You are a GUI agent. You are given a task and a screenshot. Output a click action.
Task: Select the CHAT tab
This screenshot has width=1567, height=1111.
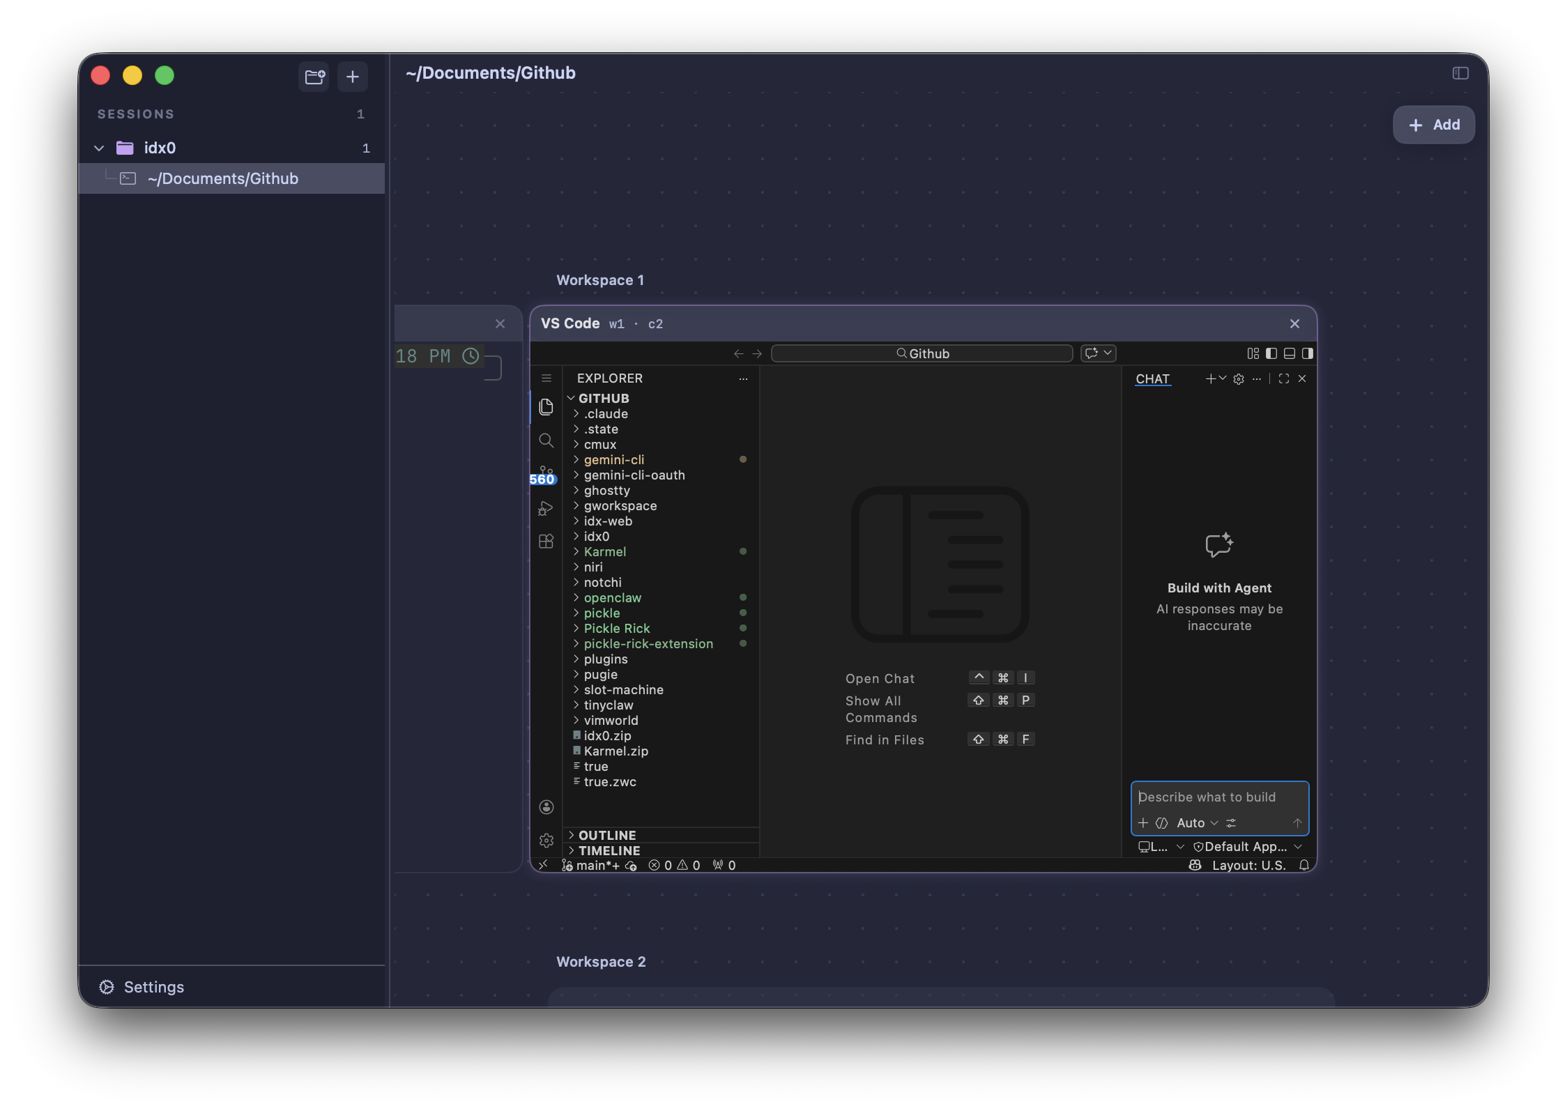click(1153, 379)
